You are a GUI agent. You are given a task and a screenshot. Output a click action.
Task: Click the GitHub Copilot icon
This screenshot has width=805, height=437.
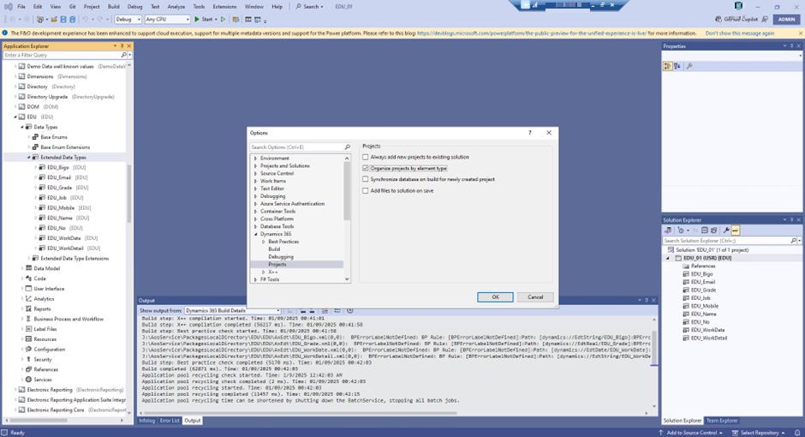pyautogui.click(x=719, y=20)
